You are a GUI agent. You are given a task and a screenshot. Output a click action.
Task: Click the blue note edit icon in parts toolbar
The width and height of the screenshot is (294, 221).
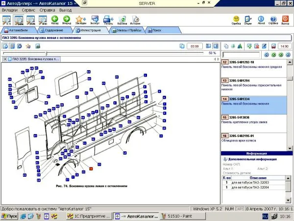point(264,46)
